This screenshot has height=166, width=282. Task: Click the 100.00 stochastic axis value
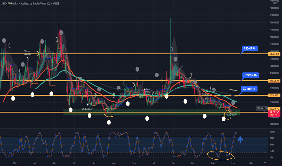272,132
